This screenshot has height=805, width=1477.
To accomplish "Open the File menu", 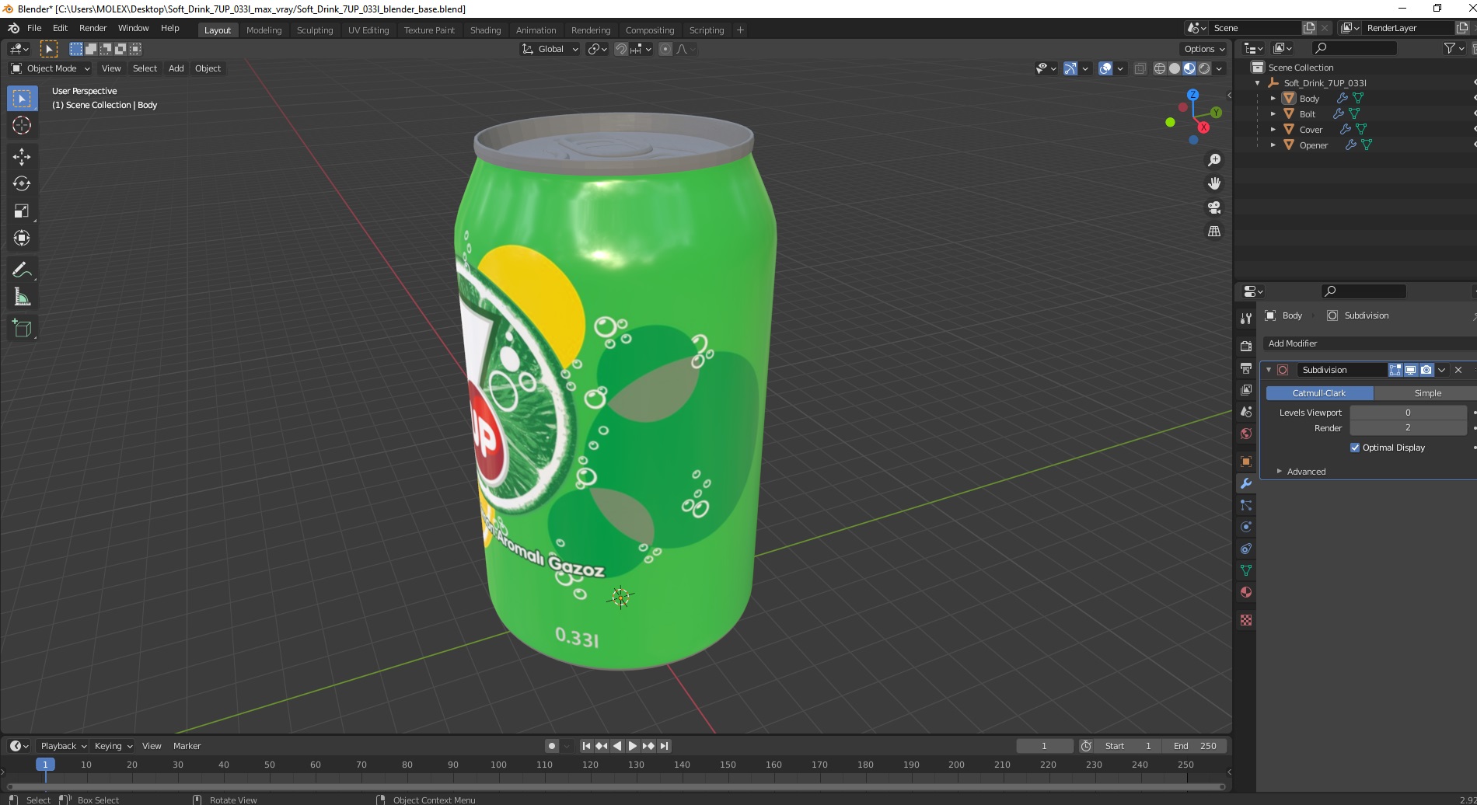I will 34,28.
